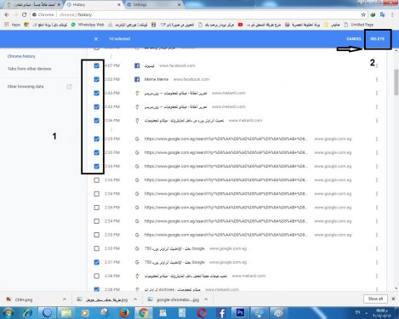This screenshot has width=399, height=319.
Task: Switch to the Settings tab
Action: pos(153,4)
